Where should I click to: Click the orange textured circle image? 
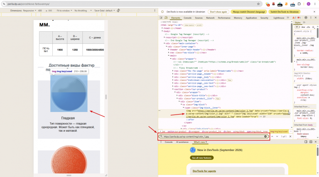point(69,160)
